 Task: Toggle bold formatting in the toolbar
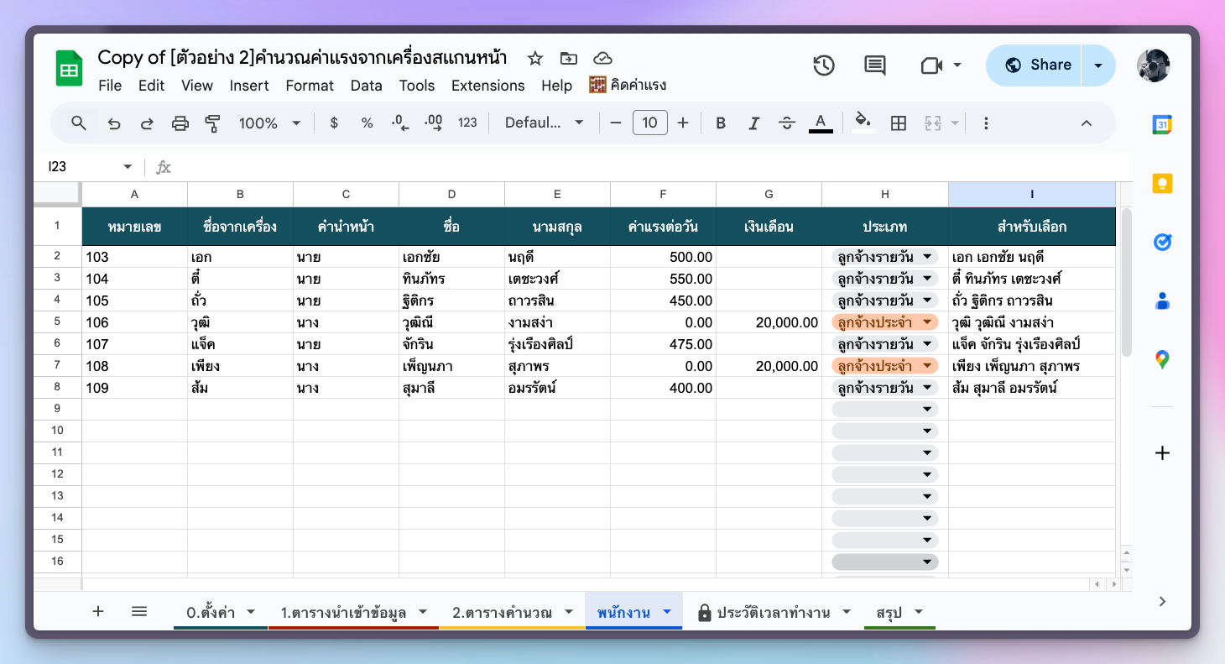720,123
